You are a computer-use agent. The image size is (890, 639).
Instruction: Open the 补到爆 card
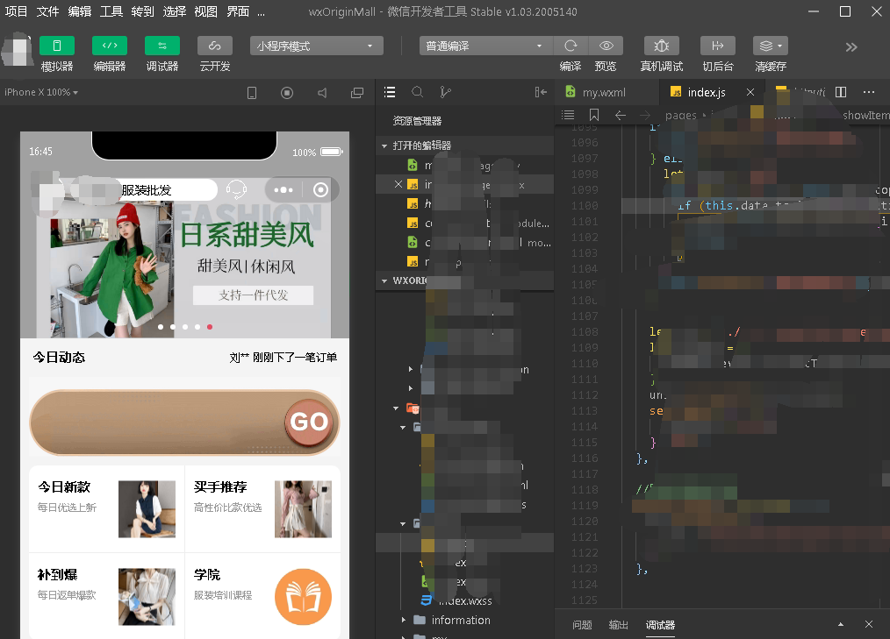click(107, 596)
